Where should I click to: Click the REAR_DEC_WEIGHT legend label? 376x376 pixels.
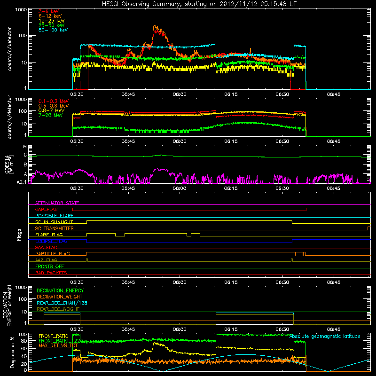pos(58,309)
